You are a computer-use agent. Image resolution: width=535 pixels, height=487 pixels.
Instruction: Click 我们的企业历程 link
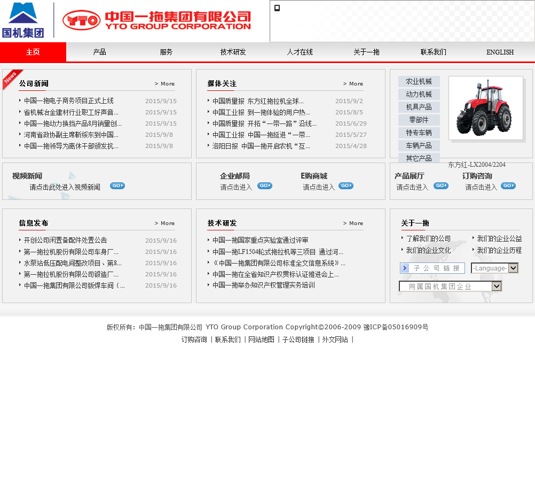pos(499,250)
